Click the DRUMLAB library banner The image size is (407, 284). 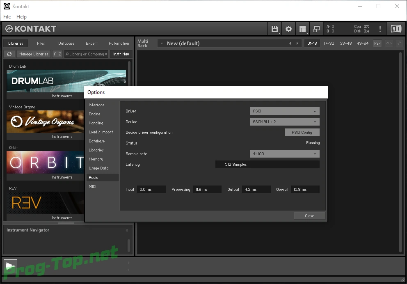pos(66,81)
